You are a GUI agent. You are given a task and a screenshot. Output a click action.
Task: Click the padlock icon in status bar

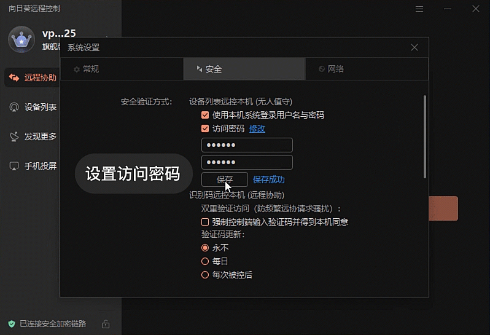(106, 323)
